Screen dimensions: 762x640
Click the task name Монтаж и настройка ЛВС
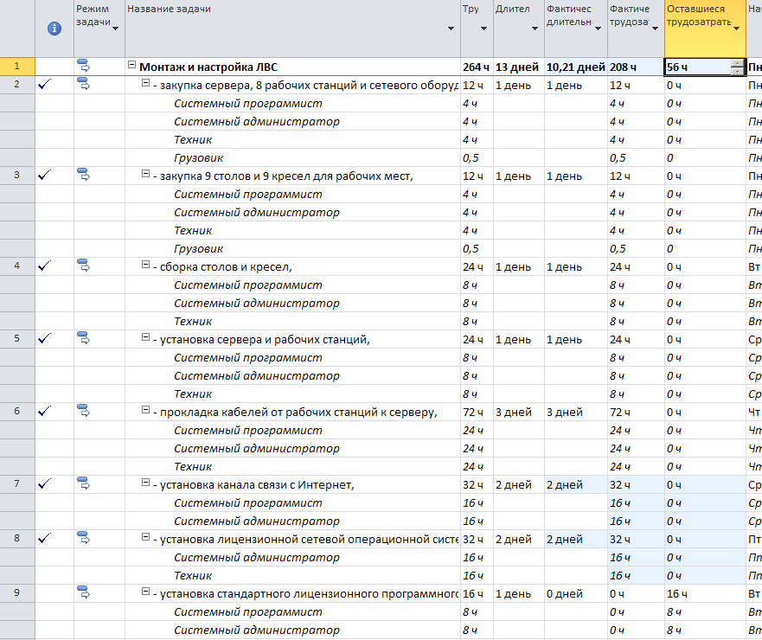[x=208, y=67]
